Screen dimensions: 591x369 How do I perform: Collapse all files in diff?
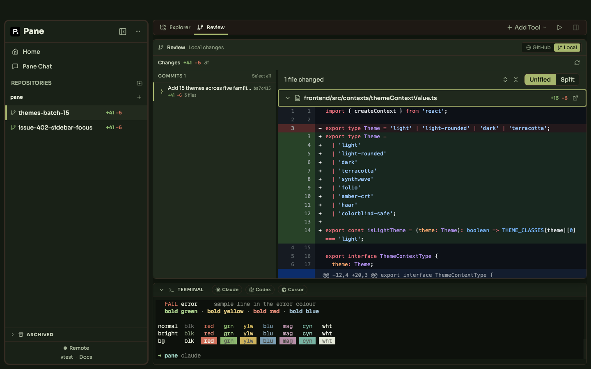(x=516, y=80)
